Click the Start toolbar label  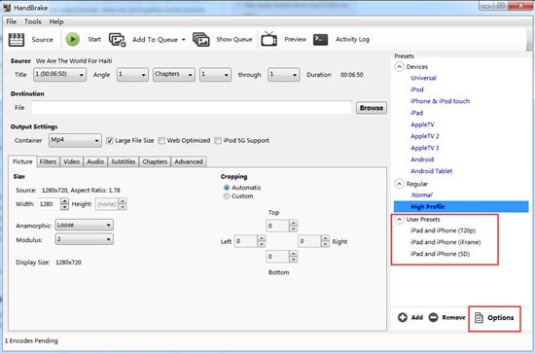pos(94,39)
